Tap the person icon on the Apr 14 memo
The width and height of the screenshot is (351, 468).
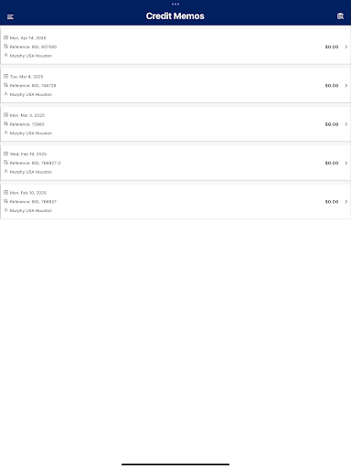(x=5, y=55)
